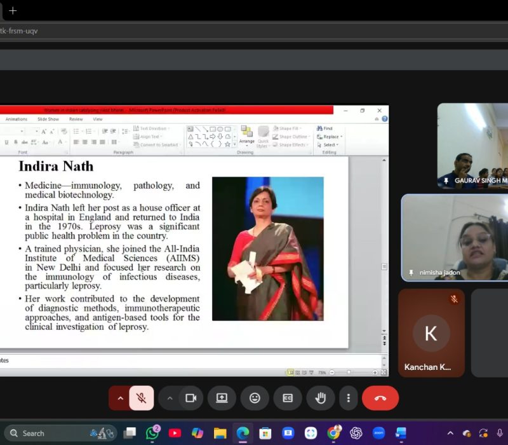Send an emoji reaction in the meeting
The height and width of the screenshot is (445, 508).
point(255,398)
